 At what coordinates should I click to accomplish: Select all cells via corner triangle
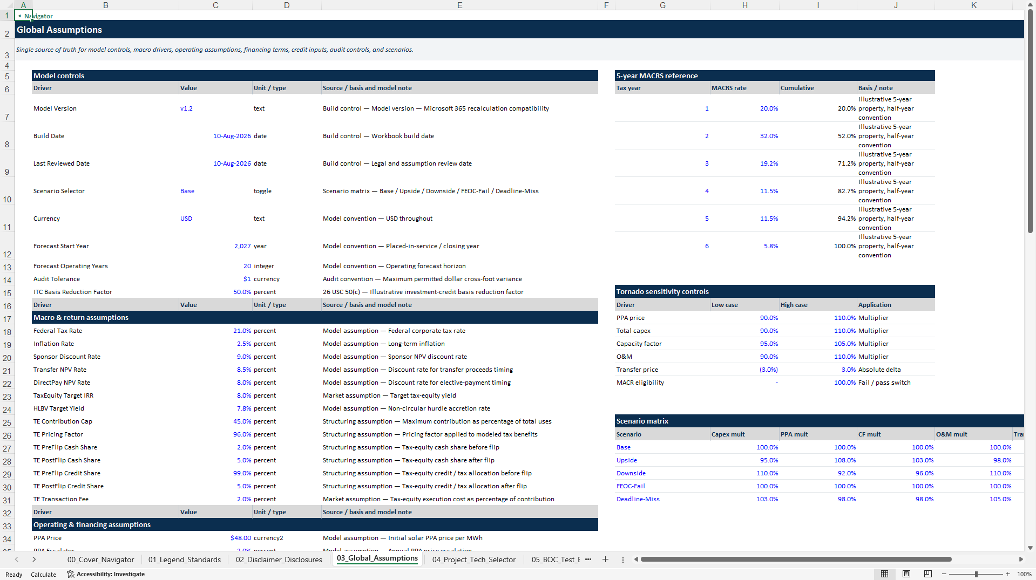[x=7, y=5]
